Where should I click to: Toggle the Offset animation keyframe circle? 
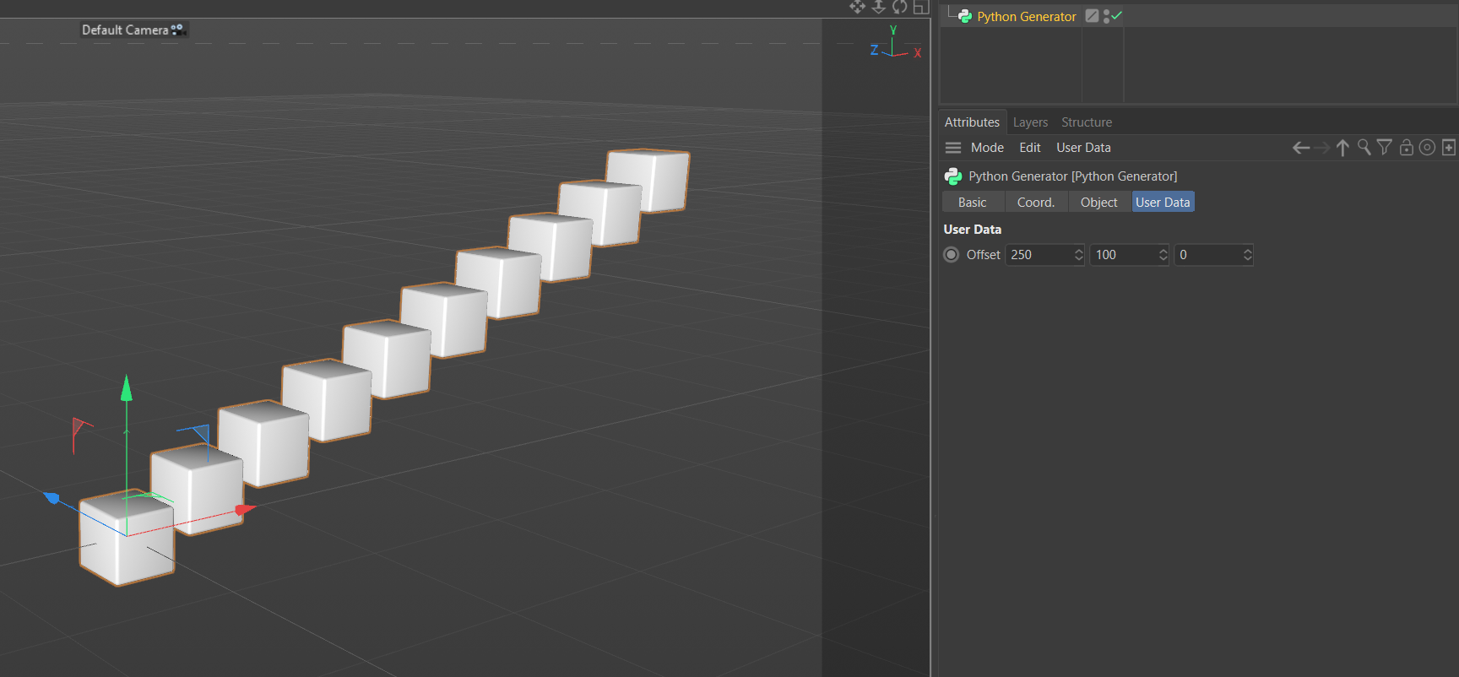click(952, 255)
